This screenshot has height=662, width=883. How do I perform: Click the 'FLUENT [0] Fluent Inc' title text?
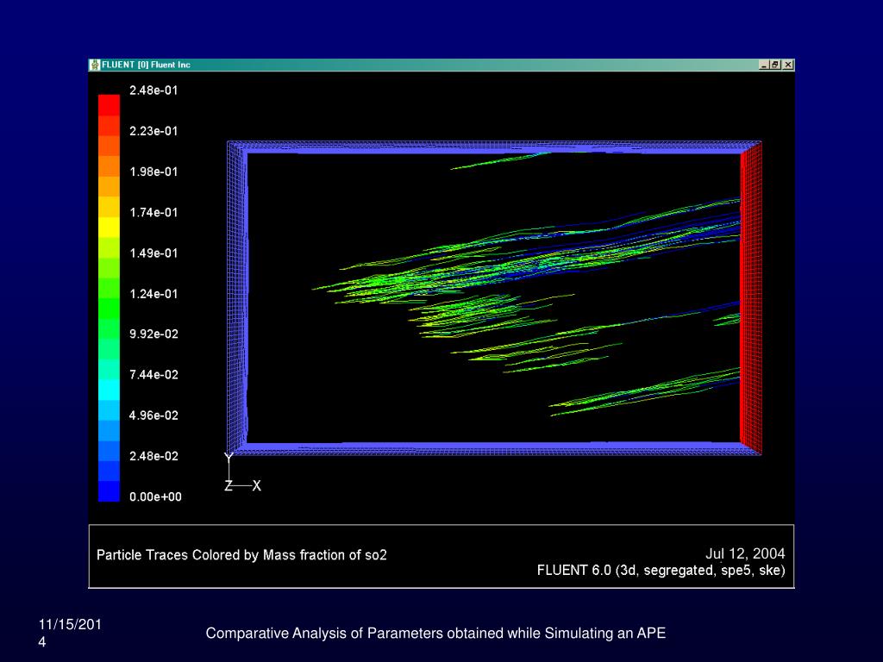(146, 65)
